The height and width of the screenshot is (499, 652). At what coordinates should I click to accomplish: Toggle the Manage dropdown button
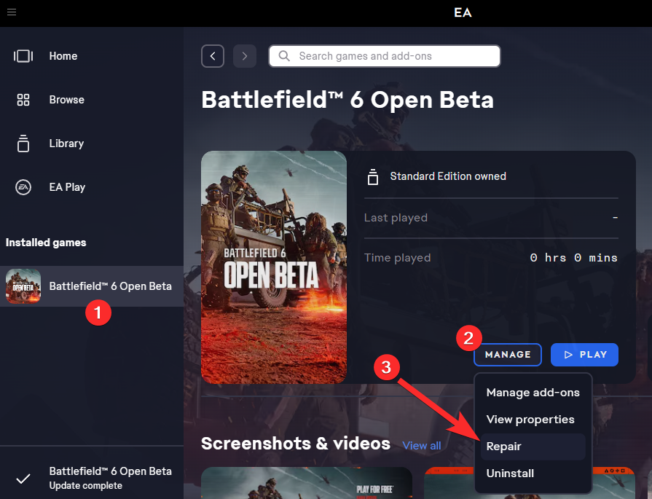pos(508,355)
